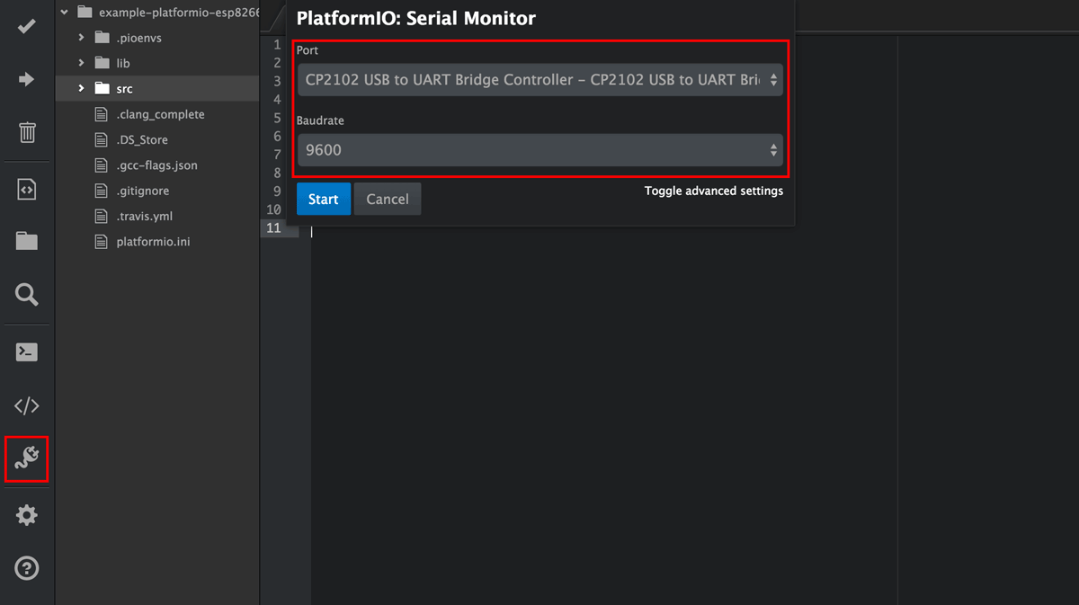Click the Start button
Image resolution: width=1079 pixels, height=605 pixels.
tap(323, 200)
